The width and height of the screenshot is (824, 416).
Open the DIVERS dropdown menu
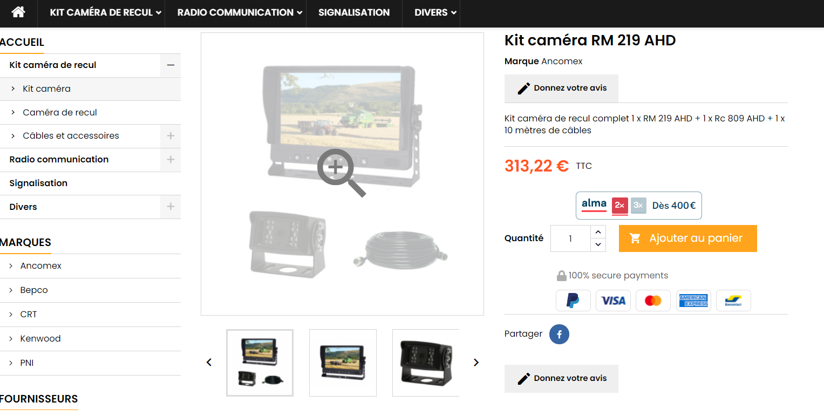pos(435,12)
